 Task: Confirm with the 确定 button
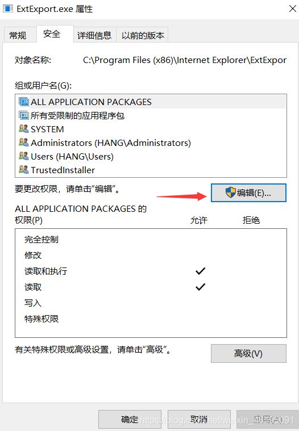click(130, 420)
